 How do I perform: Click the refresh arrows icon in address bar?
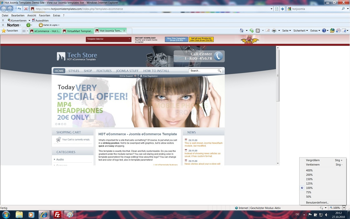(x=20, y=9)
